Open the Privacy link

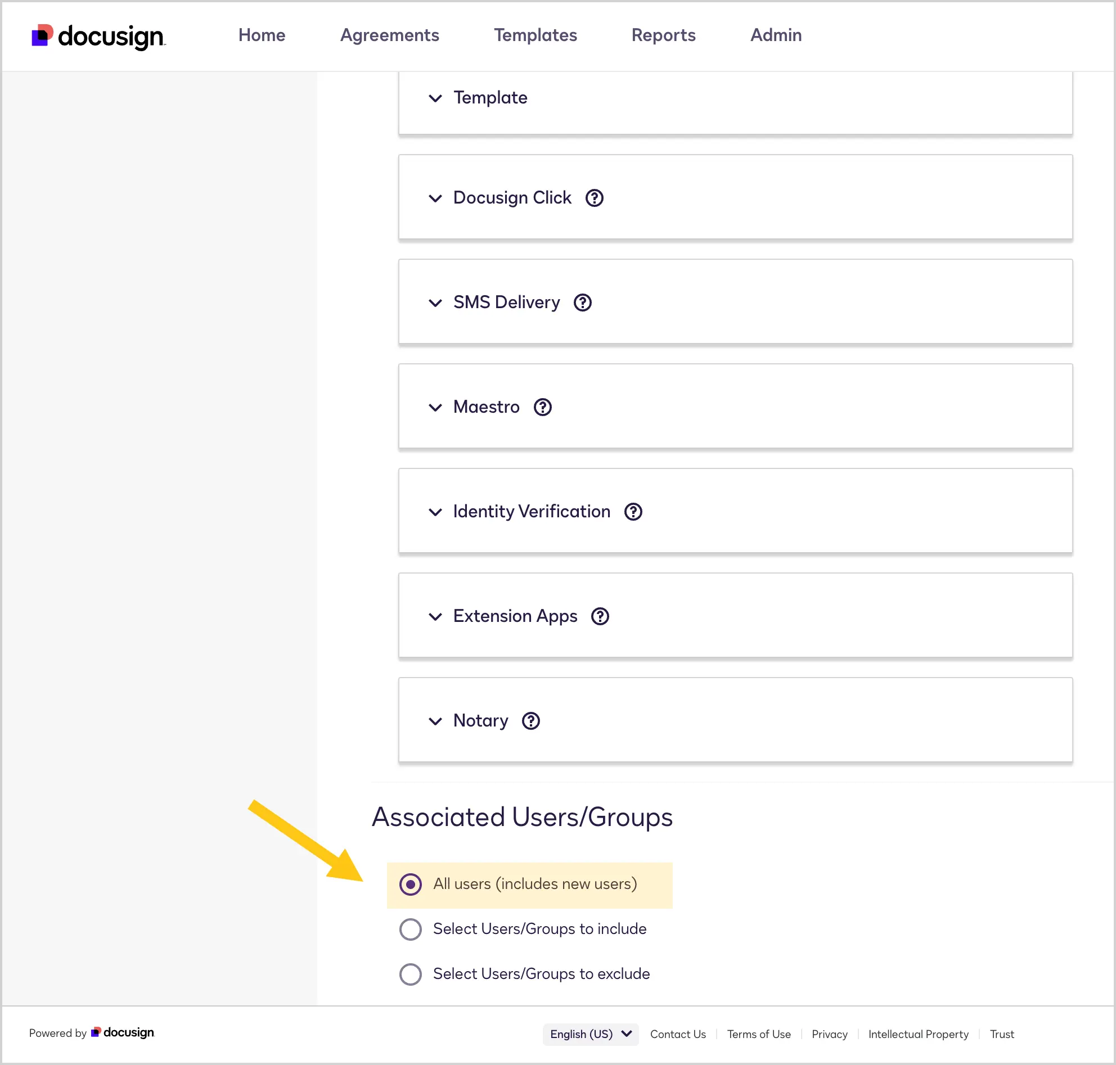tap(829, 1034)
